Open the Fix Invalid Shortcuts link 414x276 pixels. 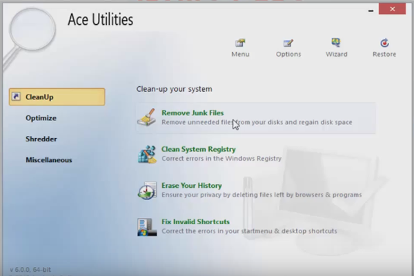click(195, 221)
